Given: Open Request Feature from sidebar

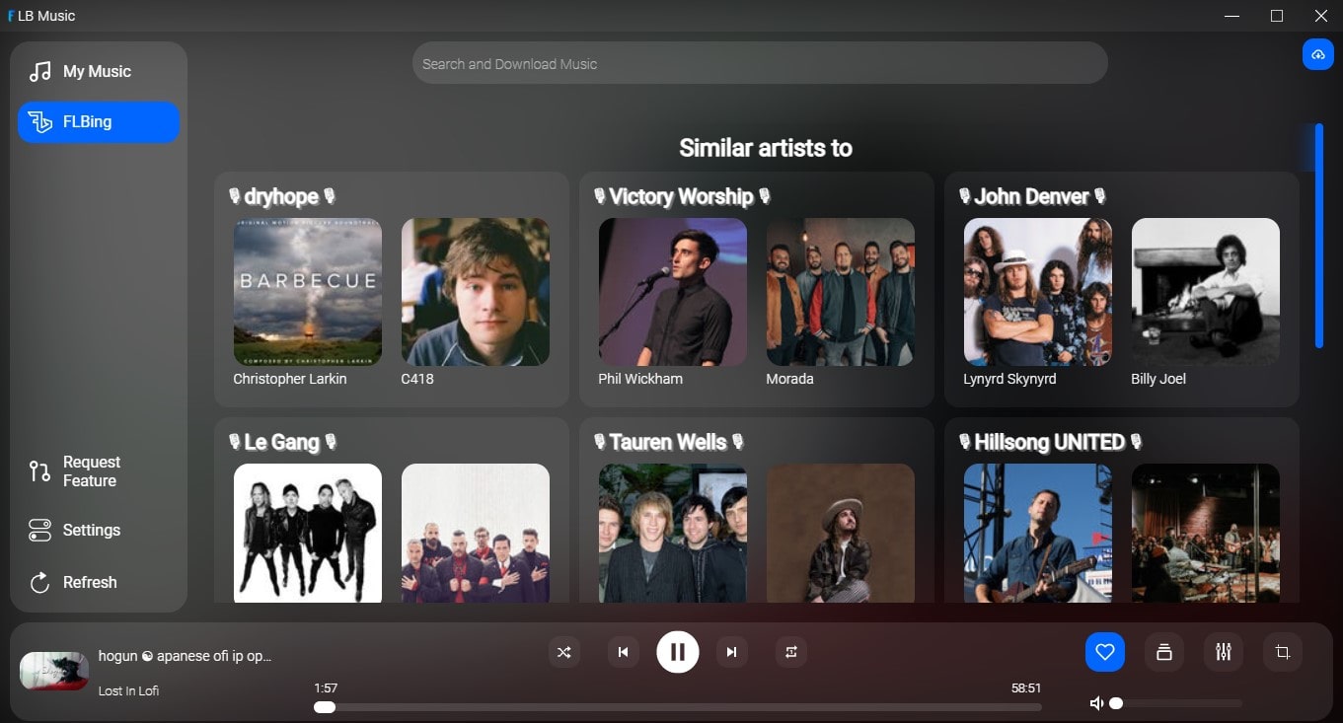Looking at the screenshot, I should [x=99, y=471].
